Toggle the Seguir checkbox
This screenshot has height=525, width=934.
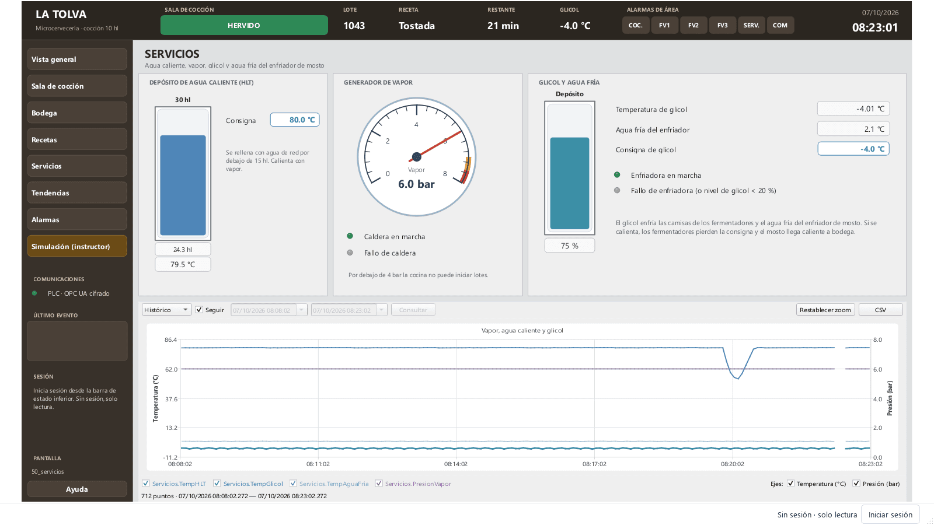[x=199, y=310]
